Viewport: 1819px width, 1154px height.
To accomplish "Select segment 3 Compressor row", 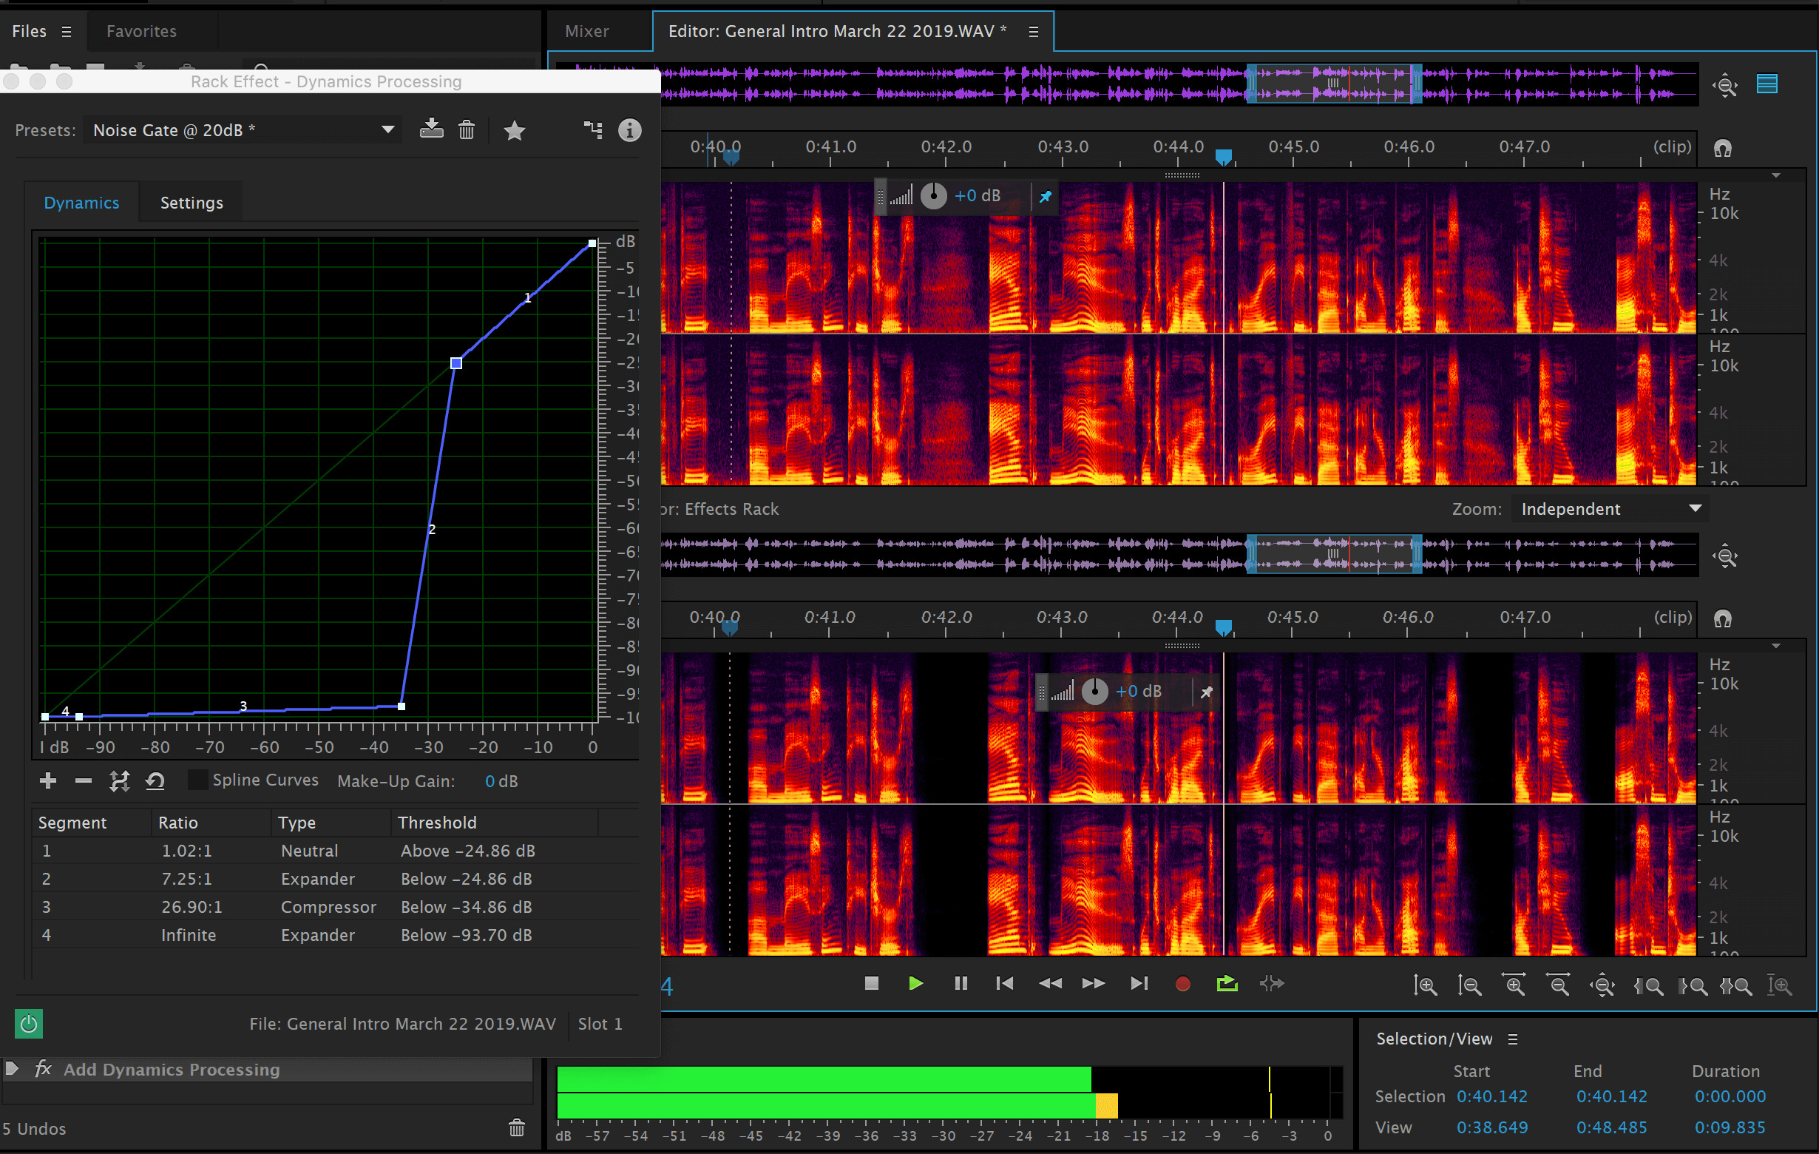I will point(328,907).
